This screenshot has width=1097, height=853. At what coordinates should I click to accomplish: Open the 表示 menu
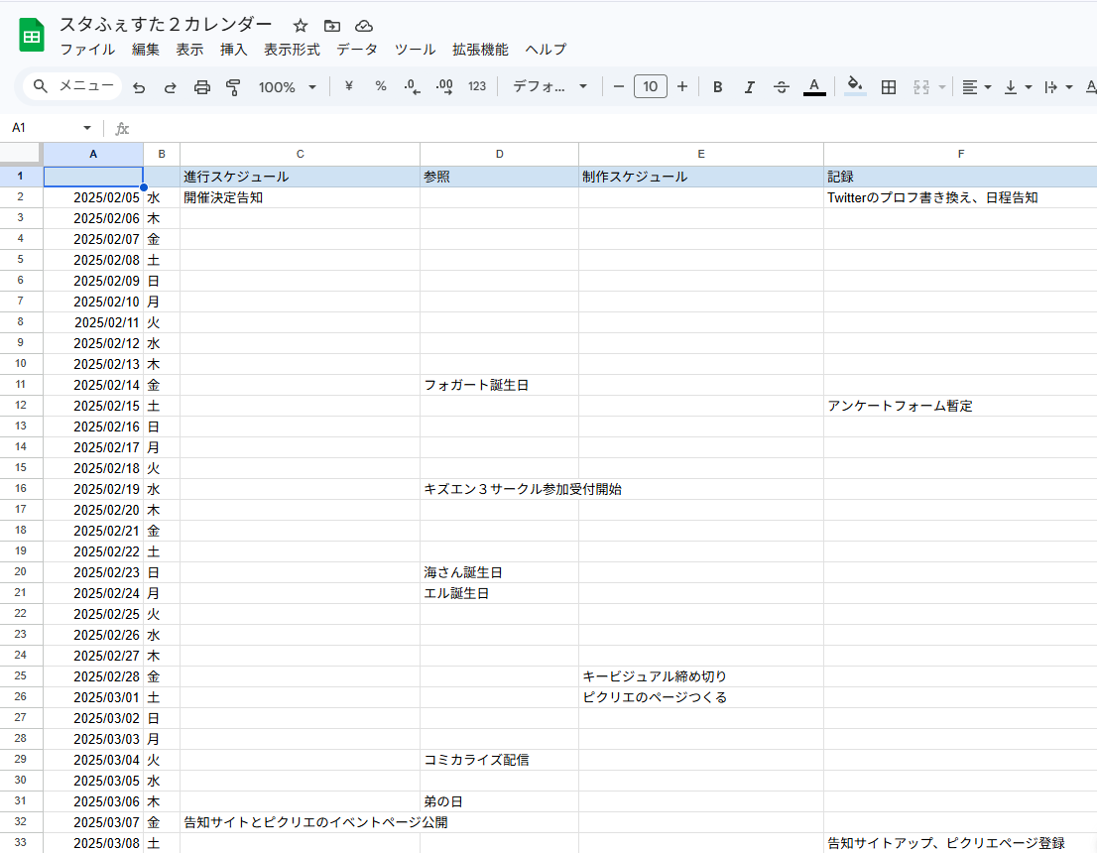click(189, 50)
